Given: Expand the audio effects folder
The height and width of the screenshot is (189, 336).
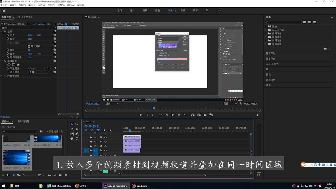Looking at the screenshot, I should tap(266, 33).
